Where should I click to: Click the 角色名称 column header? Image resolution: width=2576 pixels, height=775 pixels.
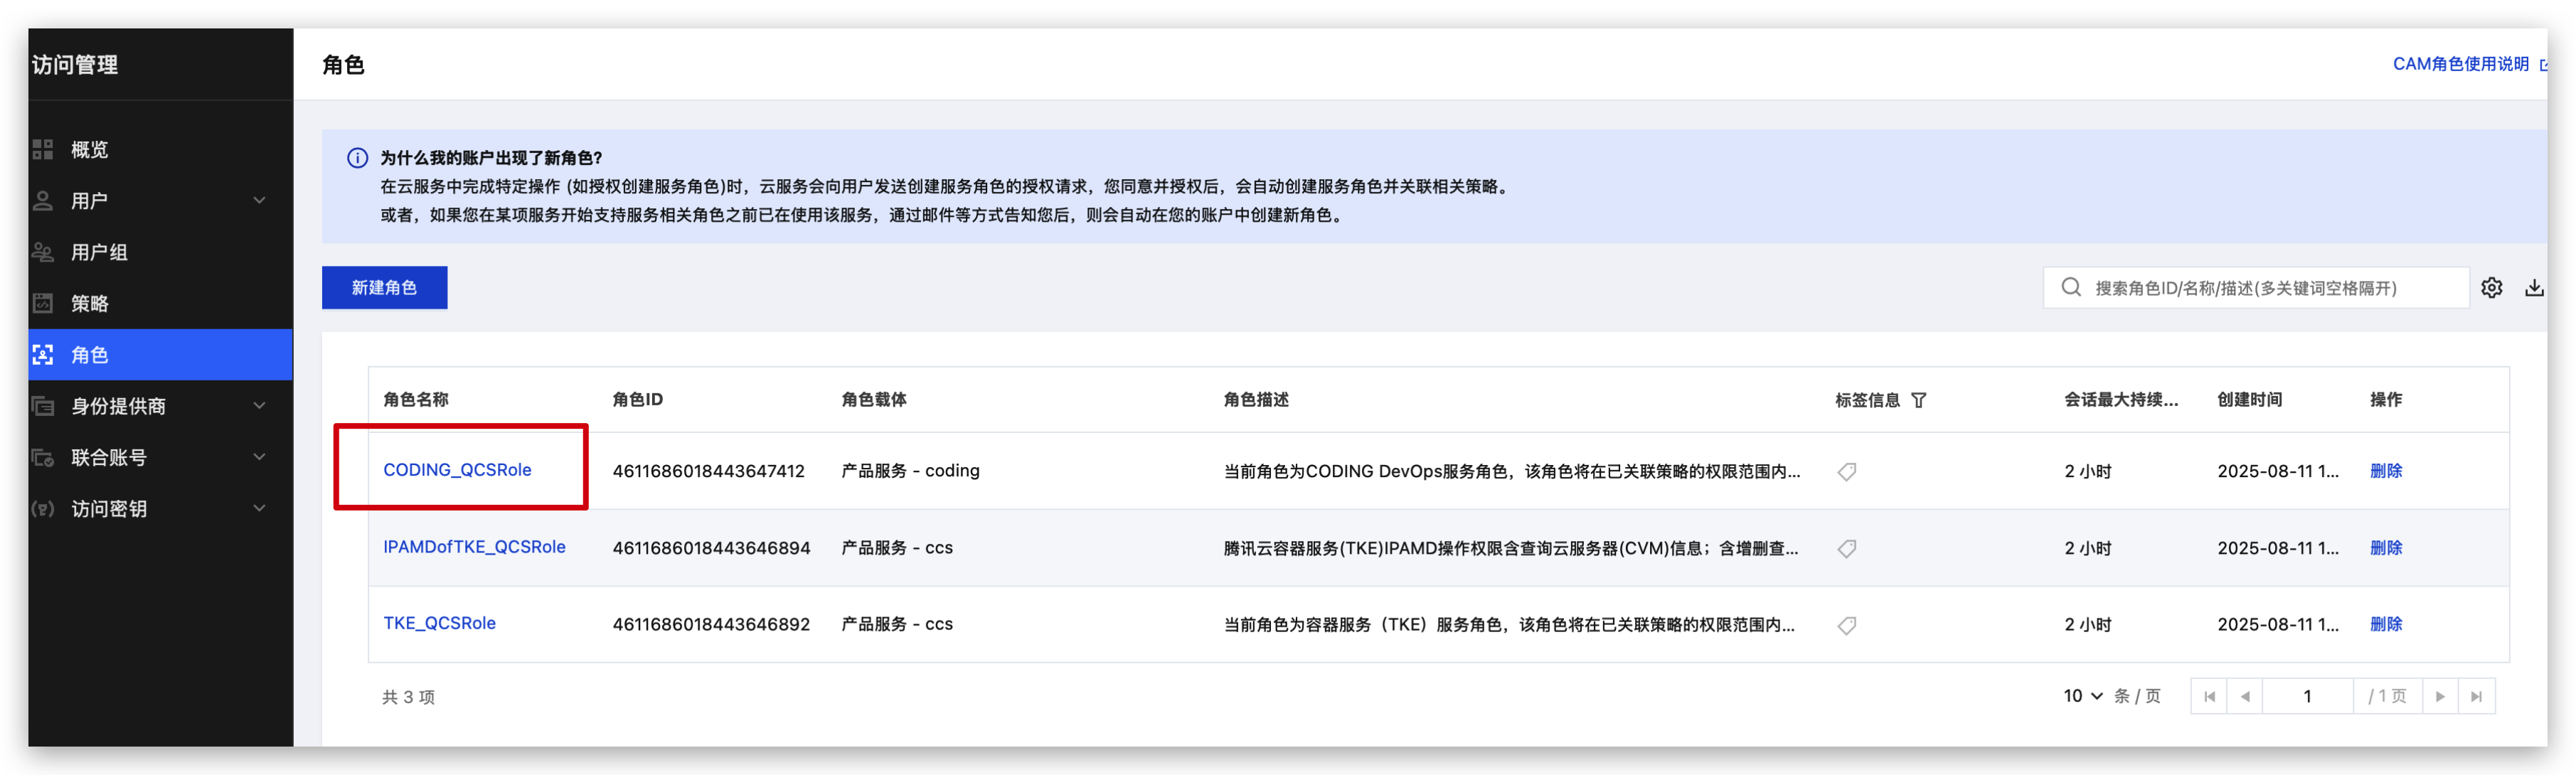[415, 399]
